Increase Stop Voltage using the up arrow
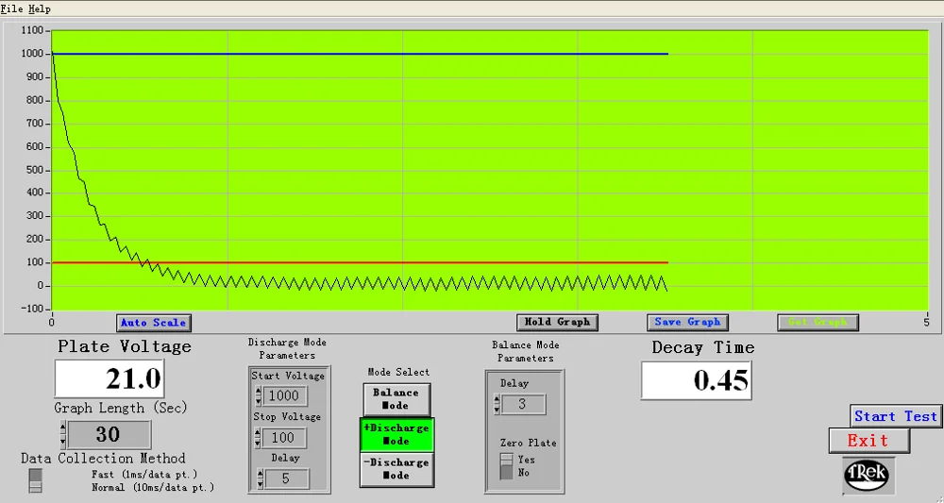944x503 pixels. [258, 432]
